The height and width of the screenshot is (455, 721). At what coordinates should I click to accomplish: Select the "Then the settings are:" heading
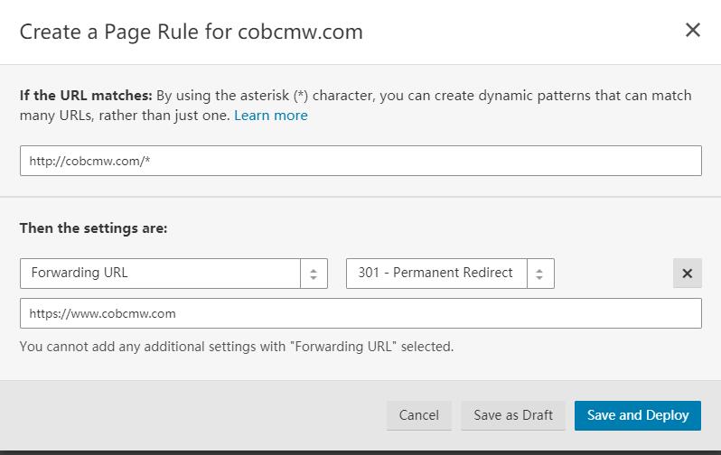[x=93, y=228]
